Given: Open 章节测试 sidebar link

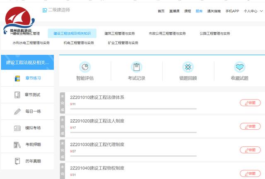Looking at the screenshot, I should pos(33,95).
